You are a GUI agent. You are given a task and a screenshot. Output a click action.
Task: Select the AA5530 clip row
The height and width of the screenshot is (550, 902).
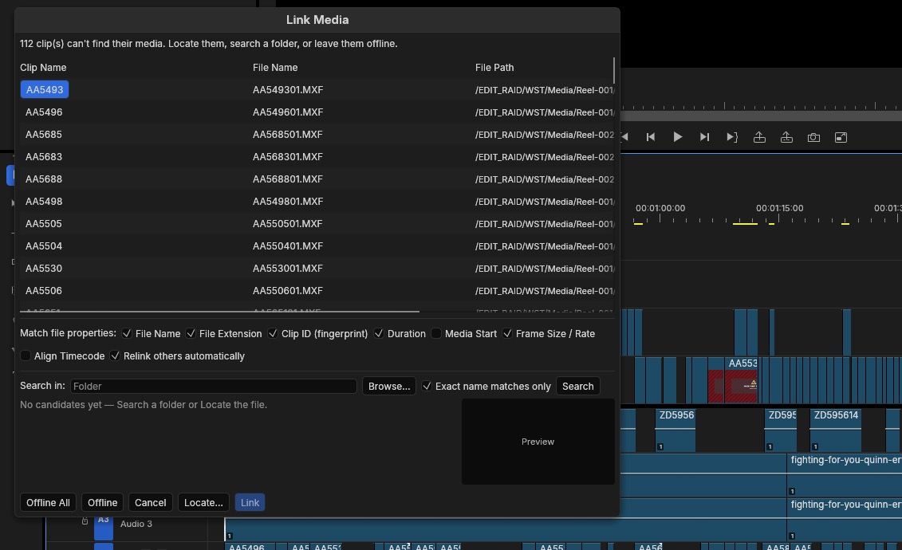317,269
